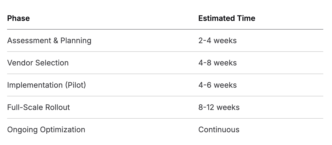Screen dimensions: 332x145
Task: Select the Vendor Selection phase cell
Action: click(x=38, y=63)
